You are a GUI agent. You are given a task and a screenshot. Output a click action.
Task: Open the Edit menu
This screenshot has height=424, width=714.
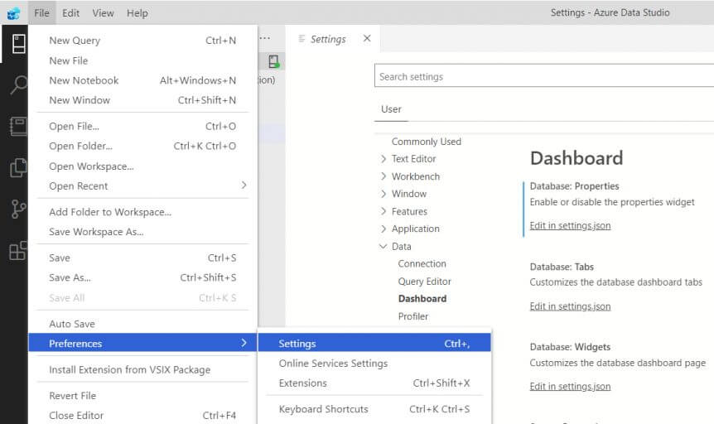click(70, 13)
